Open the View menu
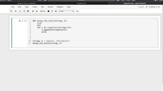This screenshot has width=163, height=91. coord(27,7)
